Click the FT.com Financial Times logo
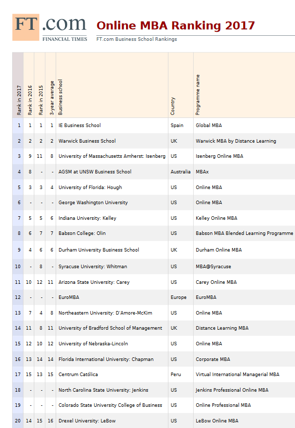The image size is (295, 428). click(50, 28)
